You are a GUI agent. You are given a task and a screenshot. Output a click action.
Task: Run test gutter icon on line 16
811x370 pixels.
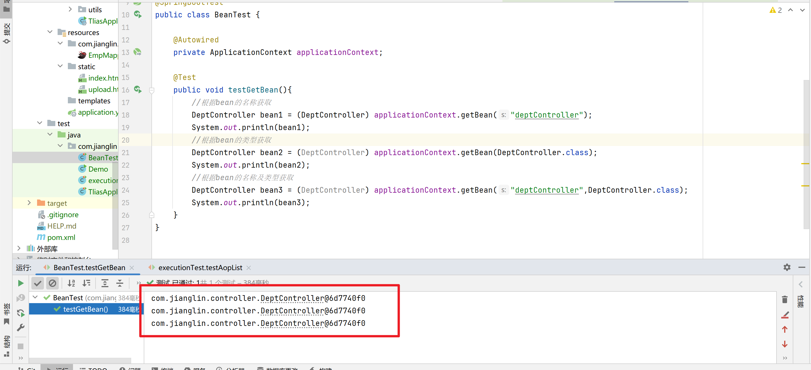pyautogui.click(x=138, y=89)
